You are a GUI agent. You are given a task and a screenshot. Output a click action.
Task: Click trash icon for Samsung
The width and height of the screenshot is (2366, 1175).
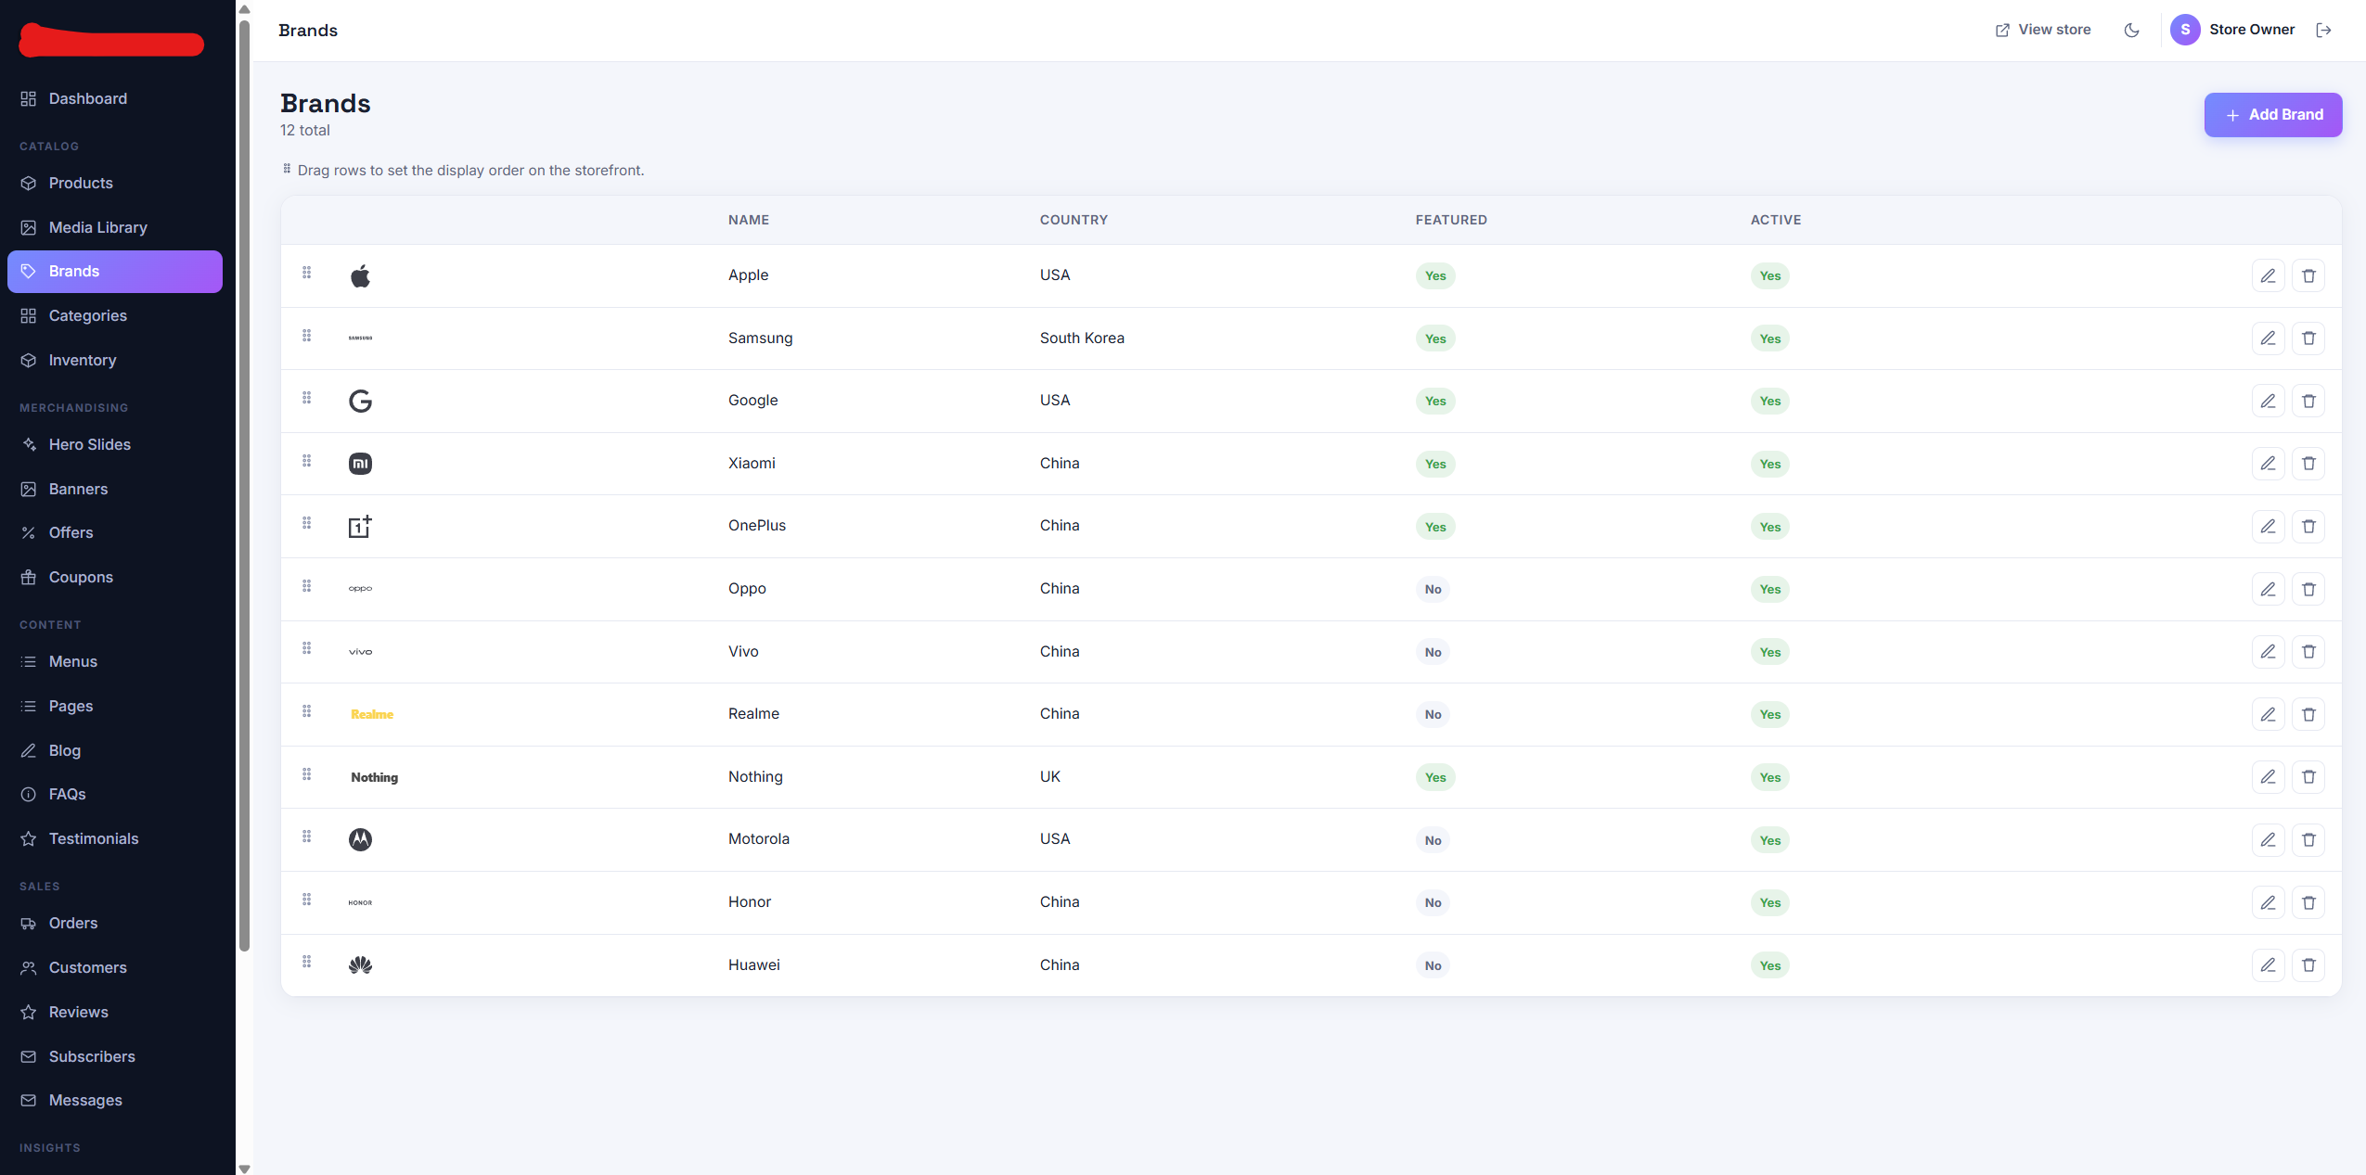click(x=2308, y=338)
